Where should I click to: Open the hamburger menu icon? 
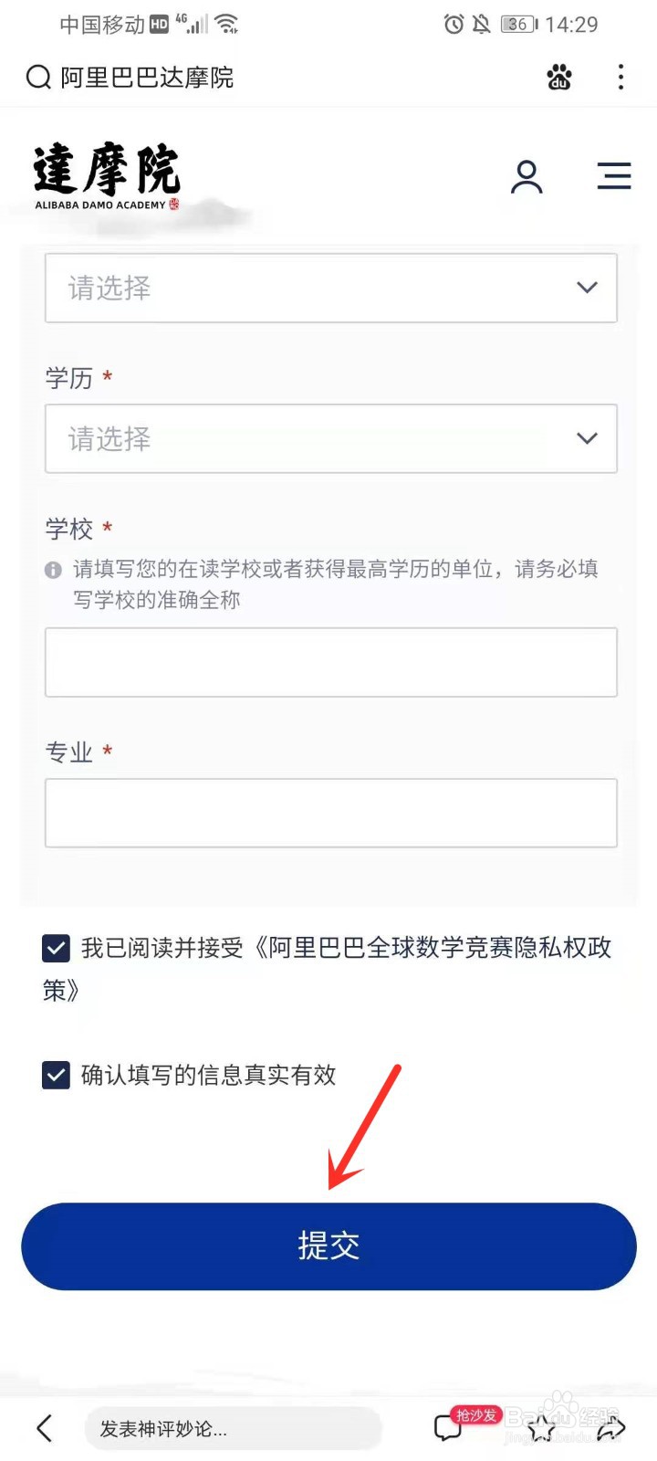[614, 175]
